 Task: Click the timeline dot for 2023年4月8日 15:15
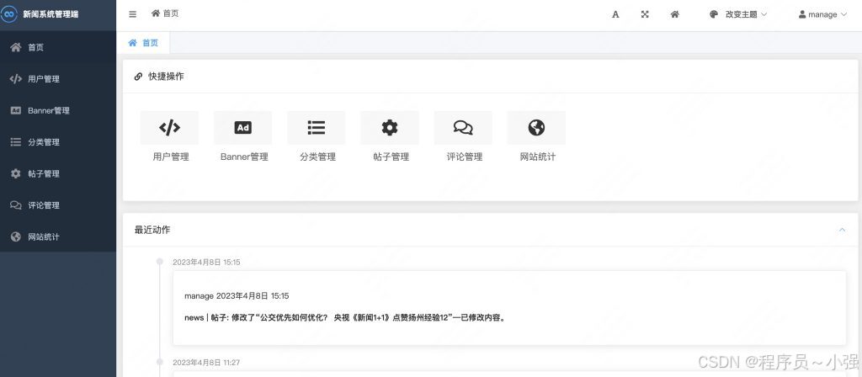[159, 262]
